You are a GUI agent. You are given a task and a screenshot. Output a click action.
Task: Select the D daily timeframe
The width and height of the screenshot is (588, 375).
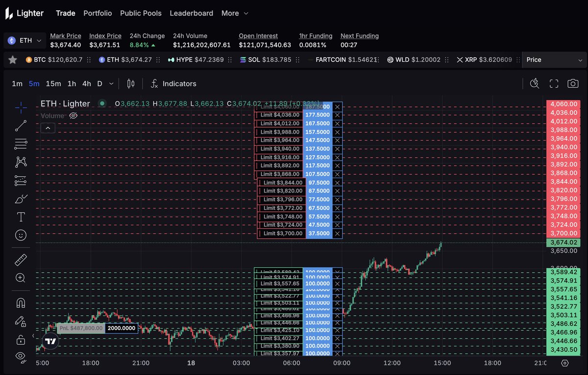point(99,84)
